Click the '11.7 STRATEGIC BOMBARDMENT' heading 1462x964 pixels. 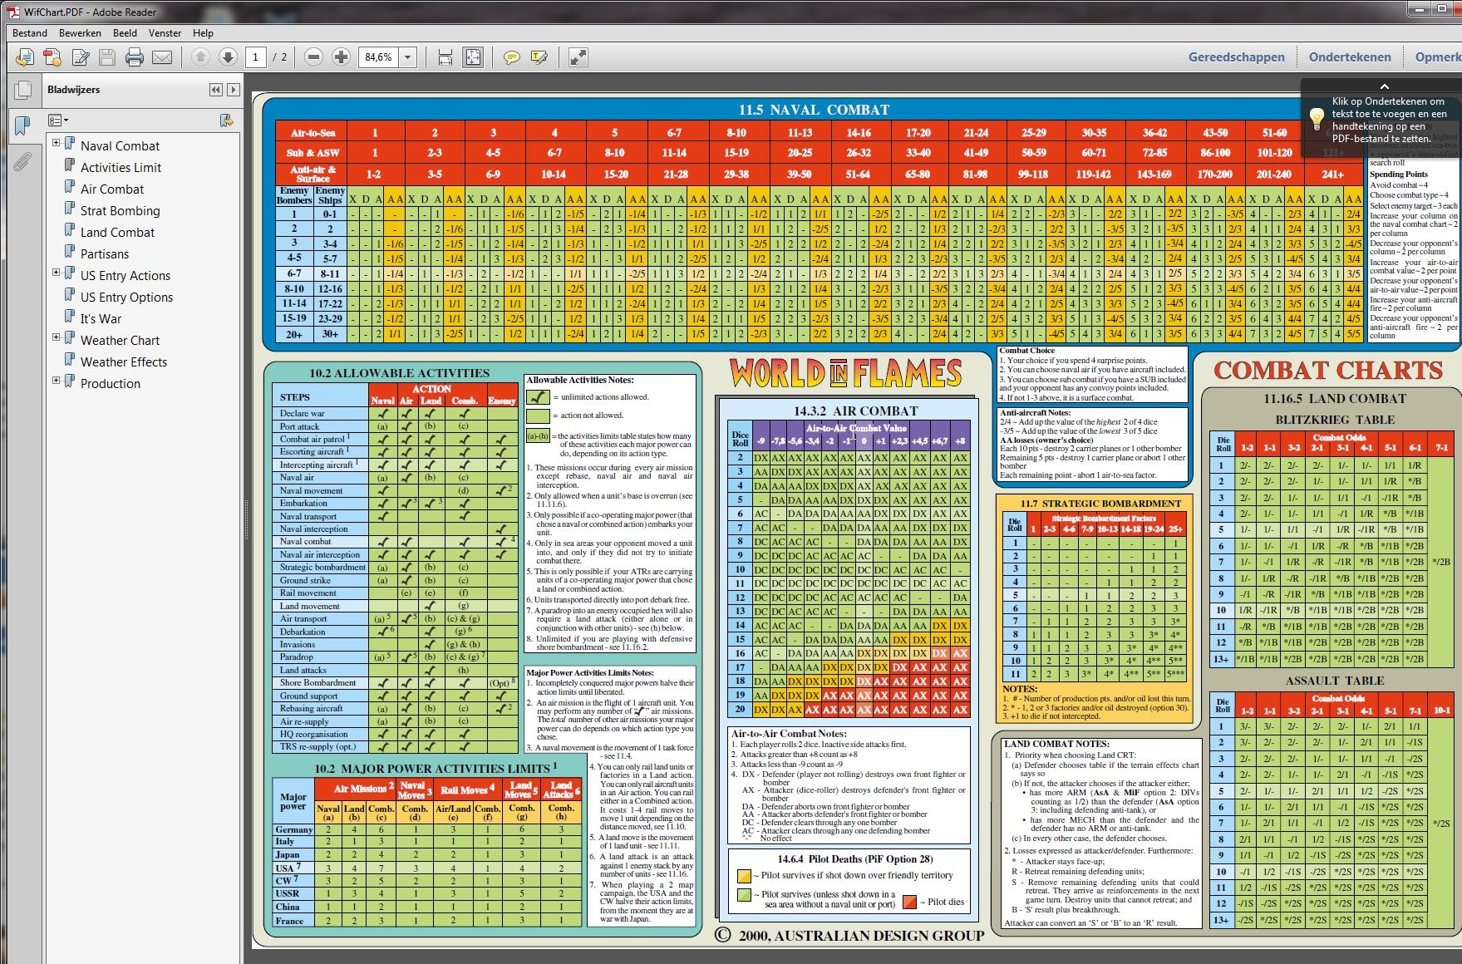(x=1100, y=504)
